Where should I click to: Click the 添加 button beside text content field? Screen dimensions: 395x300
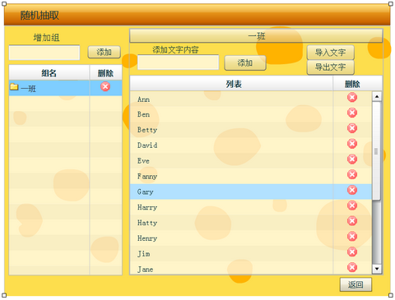point(245,63)
